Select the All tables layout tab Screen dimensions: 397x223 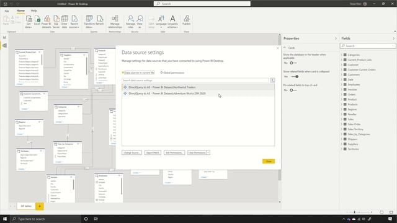tap(26, 206)
